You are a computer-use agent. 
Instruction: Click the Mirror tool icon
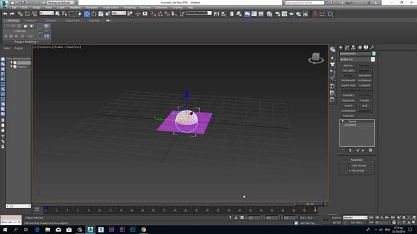click(x=216, y=14)
